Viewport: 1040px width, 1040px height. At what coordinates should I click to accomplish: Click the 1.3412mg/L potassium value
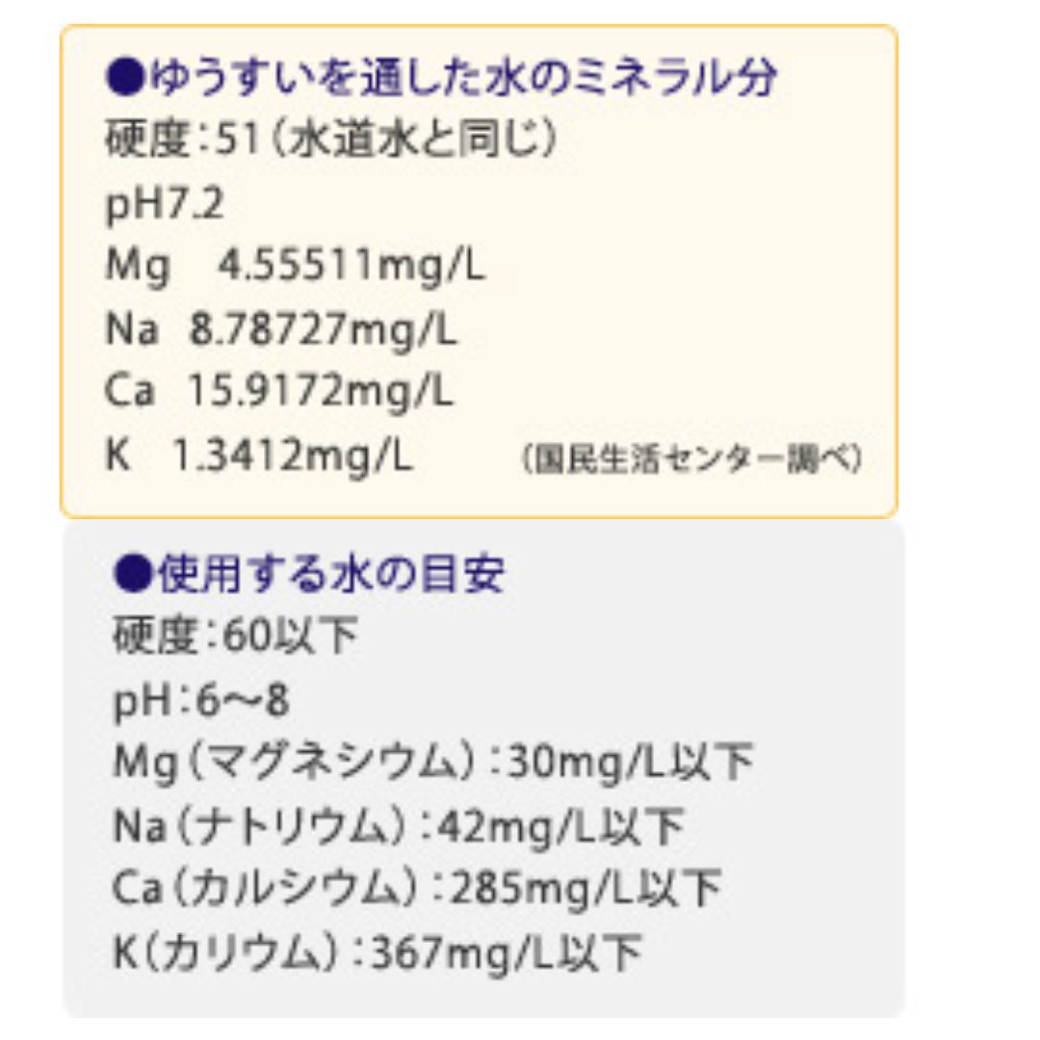click(292, 456)
